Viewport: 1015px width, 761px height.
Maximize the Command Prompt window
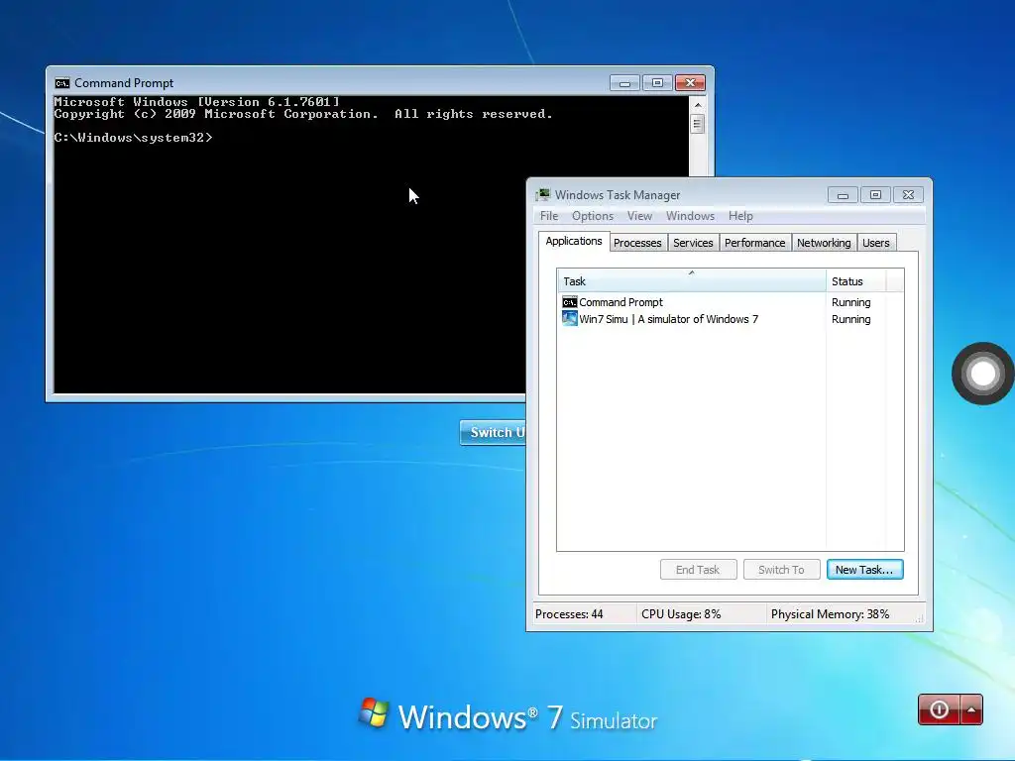click(657, 83)
